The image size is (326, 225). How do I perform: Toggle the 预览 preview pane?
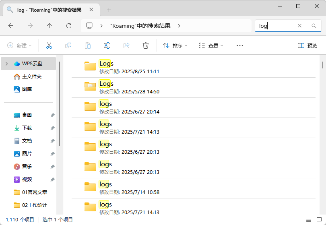tap(307, 45)
